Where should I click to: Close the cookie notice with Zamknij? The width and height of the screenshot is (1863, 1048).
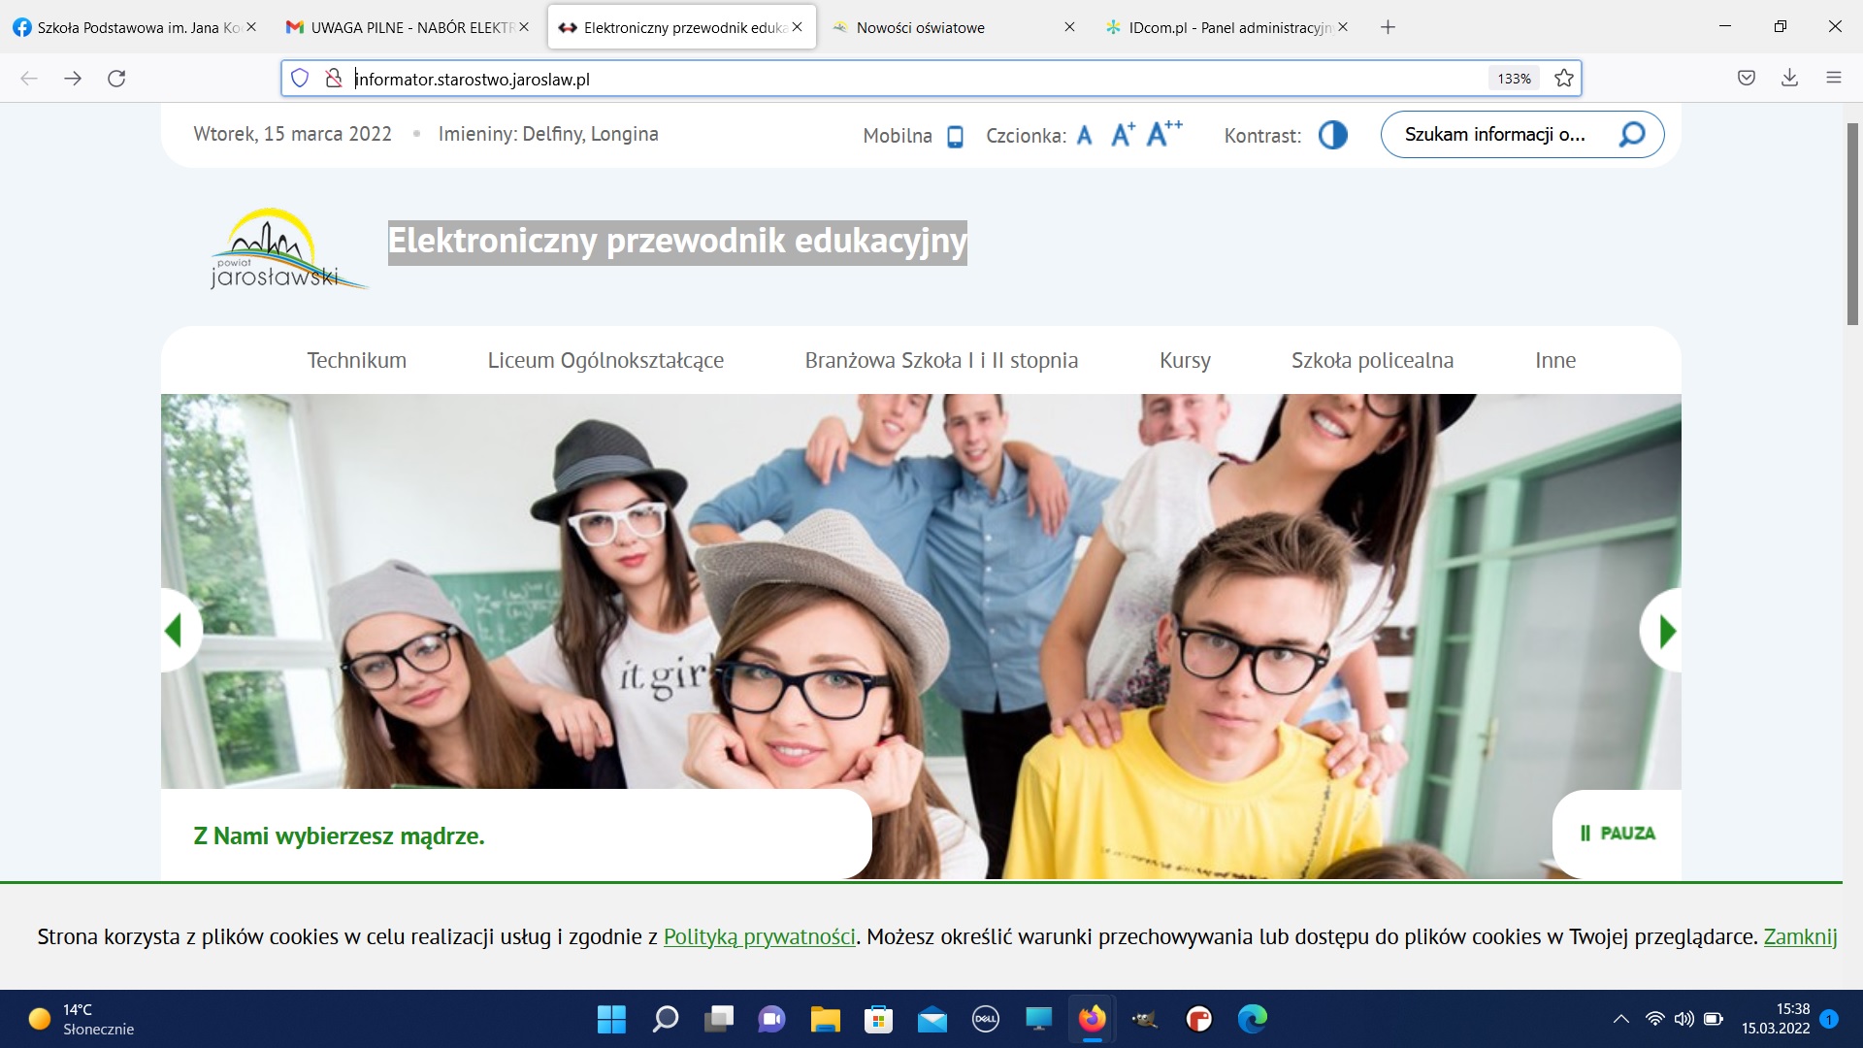[x=1800, y=937]
